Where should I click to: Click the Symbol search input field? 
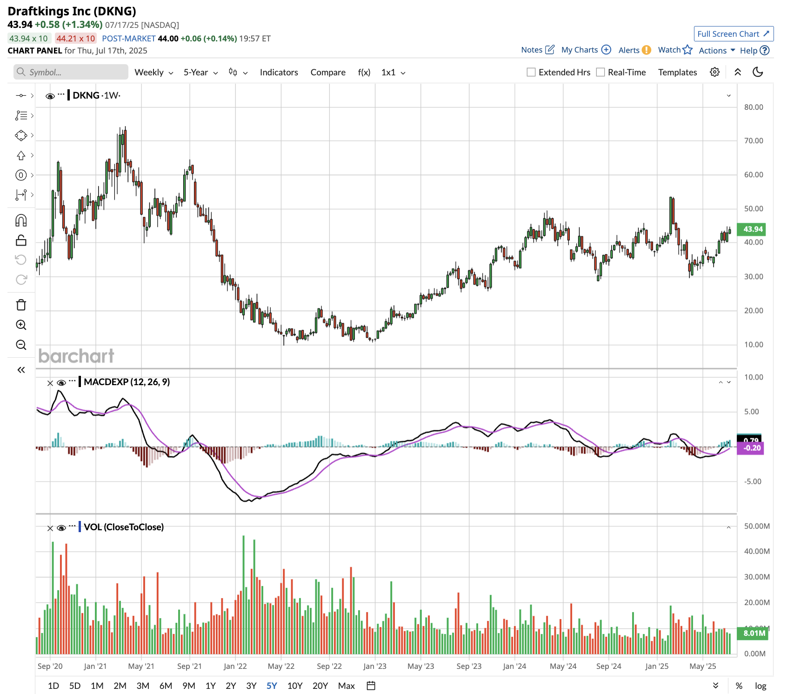pos(71,72)
